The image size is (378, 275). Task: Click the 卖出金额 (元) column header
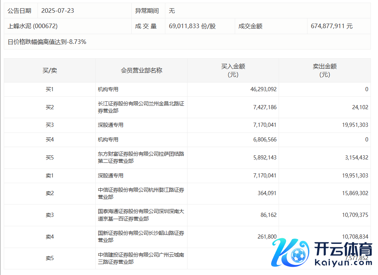325,71
